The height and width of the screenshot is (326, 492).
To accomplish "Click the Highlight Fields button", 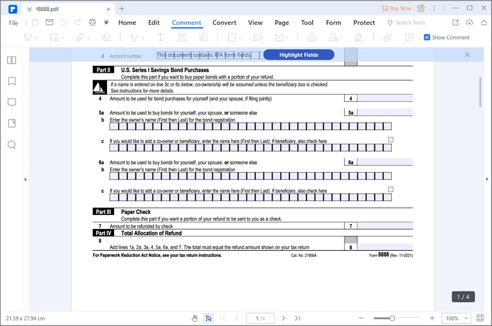I will coord(298,54).
